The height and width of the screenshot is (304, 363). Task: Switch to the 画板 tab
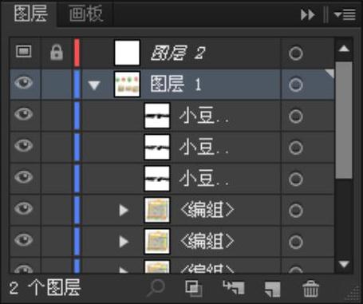point(85,14)
